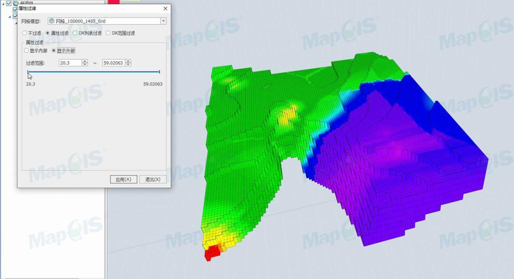Screen dimensions: 514x279
Task: Click the 退出(X) exit button
Action: pyautogui.click(x=153, y=180)
